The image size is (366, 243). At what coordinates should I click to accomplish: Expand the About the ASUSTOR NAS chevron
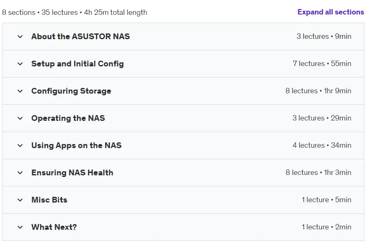(20, 36)
